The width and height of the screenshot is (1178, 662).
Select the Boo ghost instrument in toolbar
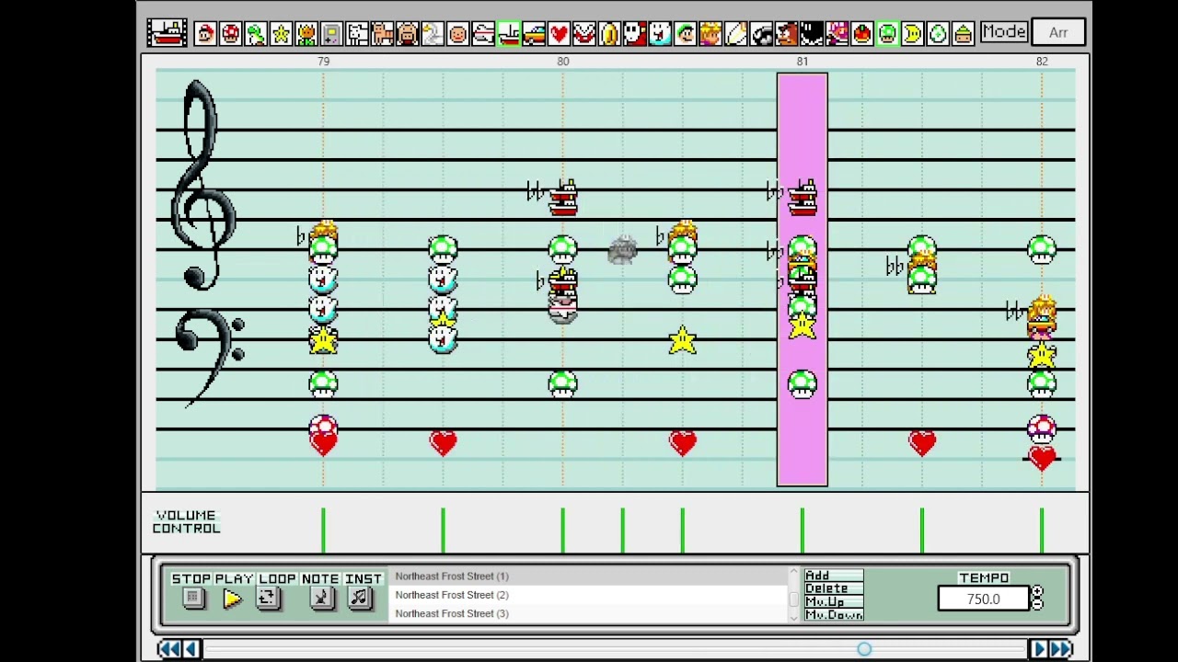tap(660, 33)
